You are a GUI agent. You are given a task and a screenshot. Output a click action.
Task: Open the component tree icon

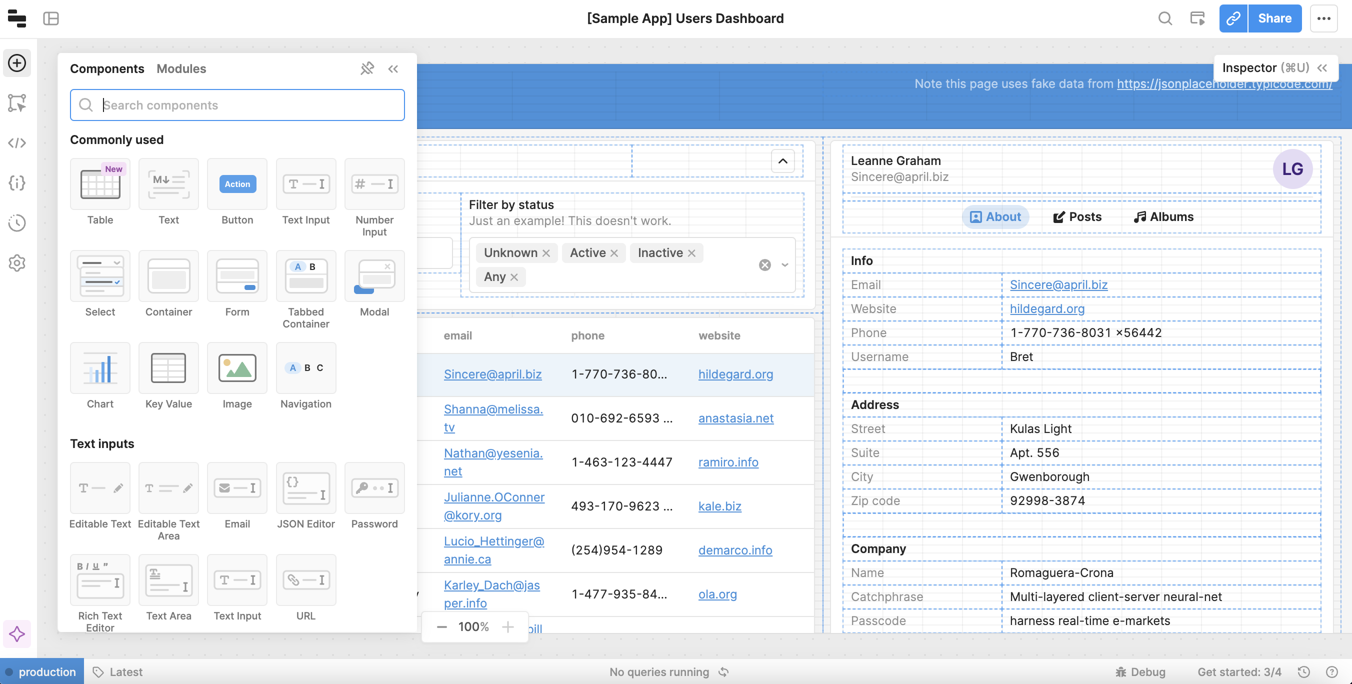(x=17, y=103)
